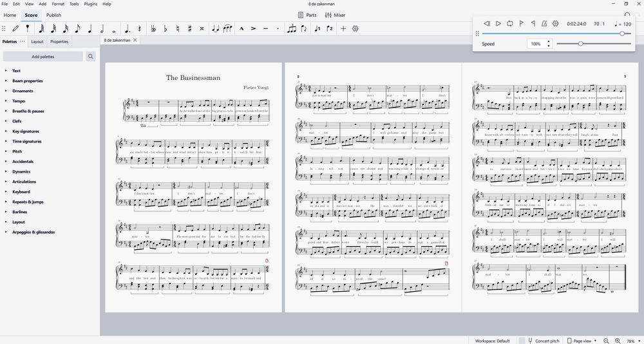Flip the note direction
This screenshot has height=344, width=644.
point(304,29)
